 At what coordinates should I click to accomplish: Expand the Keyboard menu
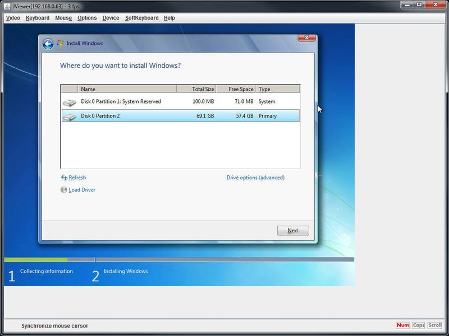(38, 18)
